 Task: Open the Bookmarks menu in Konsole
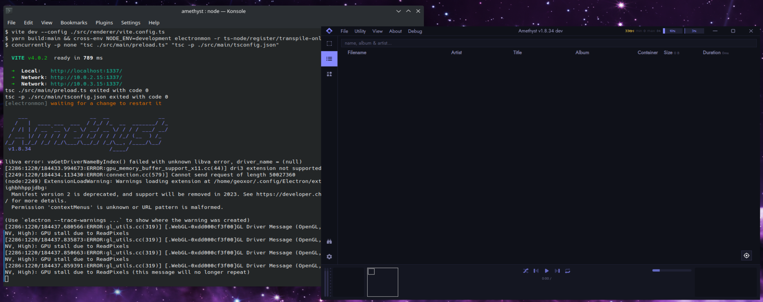(73, 22)
